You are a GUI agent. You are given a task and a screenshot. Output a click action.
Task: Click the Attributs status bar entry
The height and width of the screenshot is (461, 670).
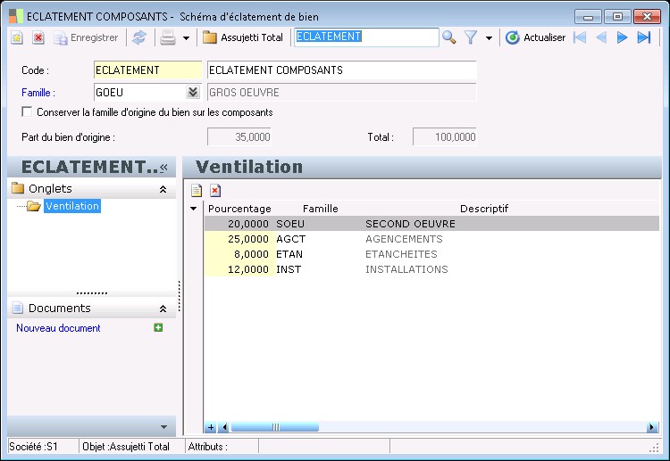222,447
